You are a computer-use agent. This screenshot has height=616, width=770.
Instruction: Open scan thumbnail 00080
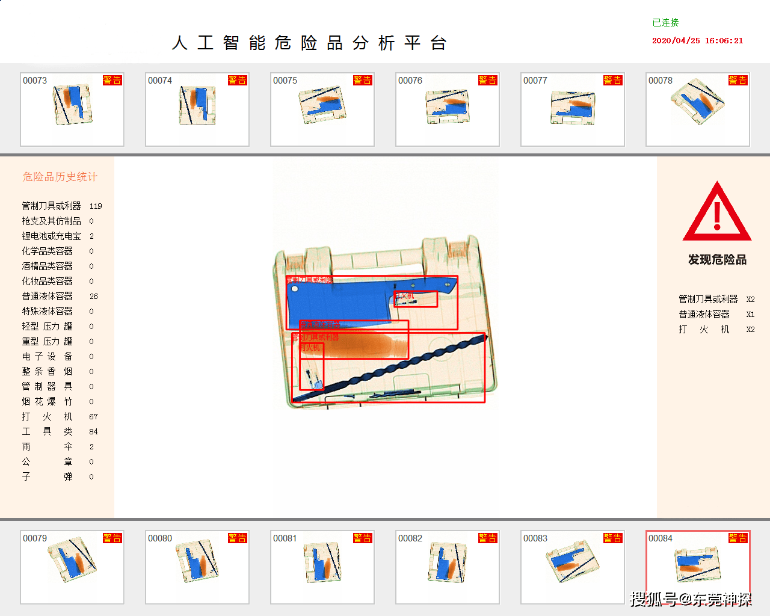[x=197, y=567]
